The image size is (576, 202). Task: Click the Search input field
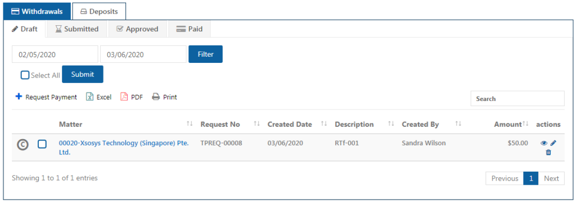coord(517,99)
